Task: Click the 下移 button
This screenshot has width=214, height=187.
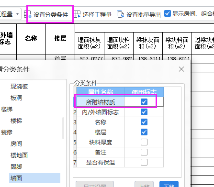Action: [x=169, y=184]
